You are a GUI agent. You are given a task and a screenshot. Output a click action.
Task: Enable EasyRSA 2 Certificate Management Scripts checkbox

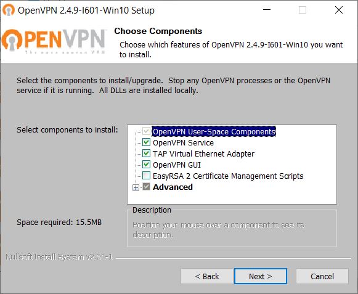tap(146, 176)
